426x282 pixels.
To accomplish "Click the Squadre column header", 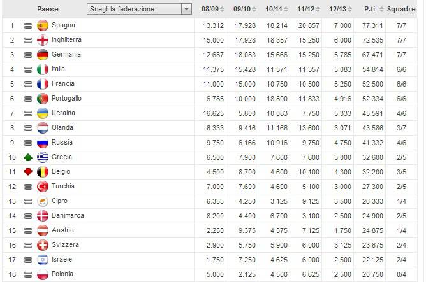I will click(x=405, y=10).
